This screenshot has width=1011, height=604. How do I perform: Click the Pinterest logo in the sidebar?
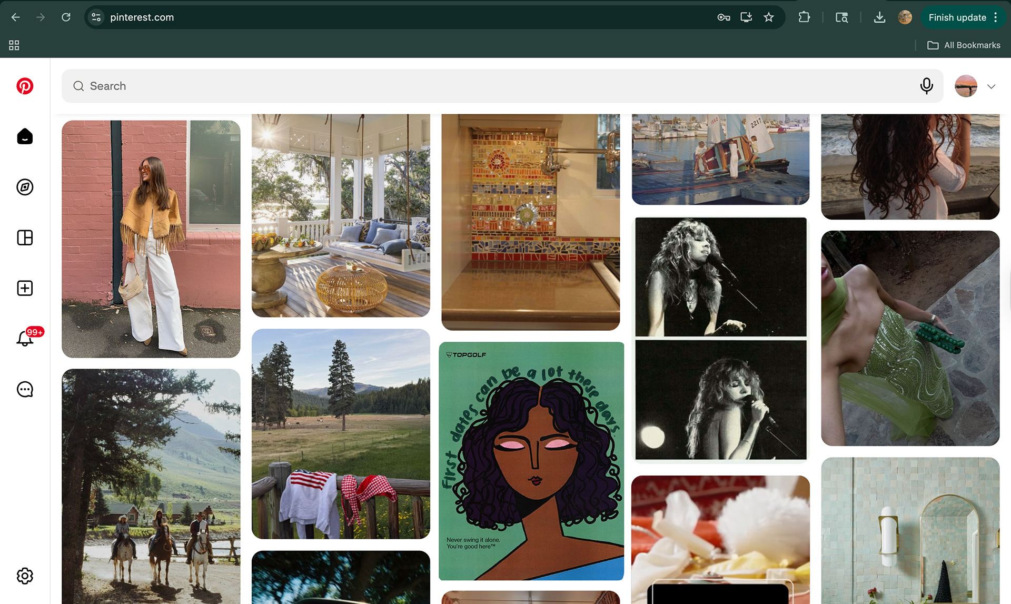click(25, 86)
